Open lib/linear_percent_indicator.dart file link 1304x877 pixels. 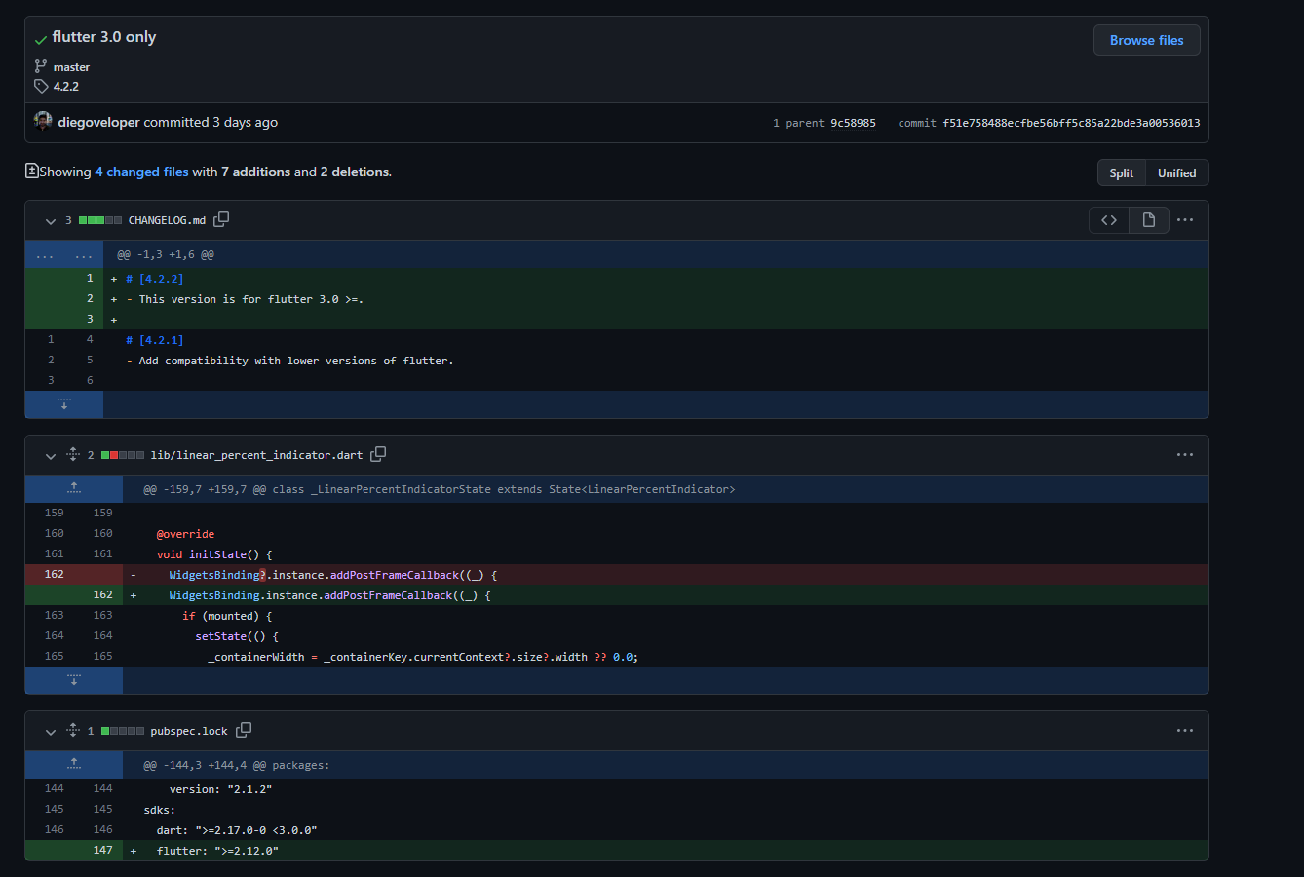(x=256, y=455)
